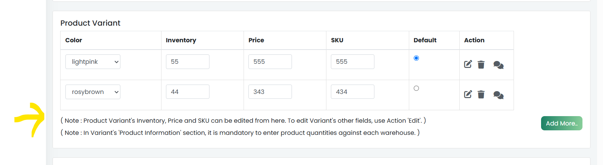The width and height of the screenshot is (603, 165).
Task: Focus lightpink inventory field showing 55
Action: click(188, 62)
